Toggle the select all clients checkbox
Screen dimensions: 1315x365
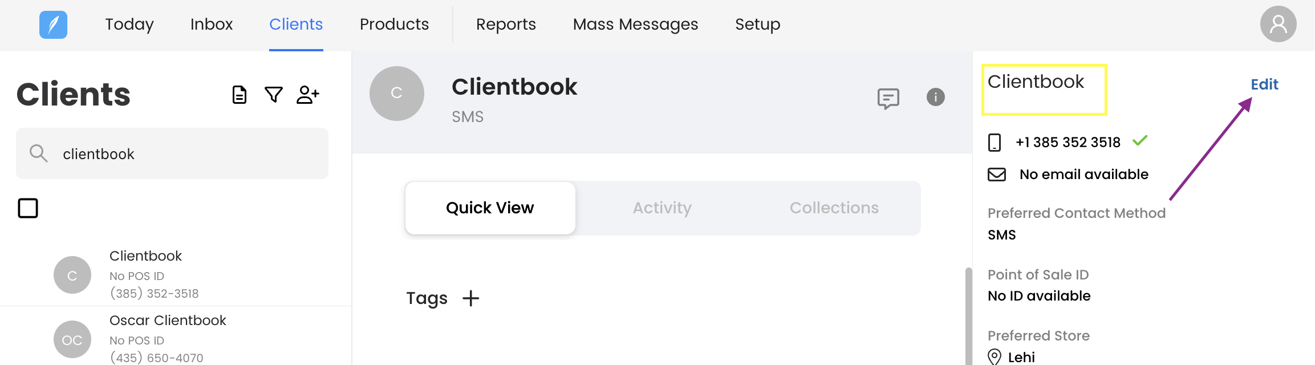click(28, 208)
